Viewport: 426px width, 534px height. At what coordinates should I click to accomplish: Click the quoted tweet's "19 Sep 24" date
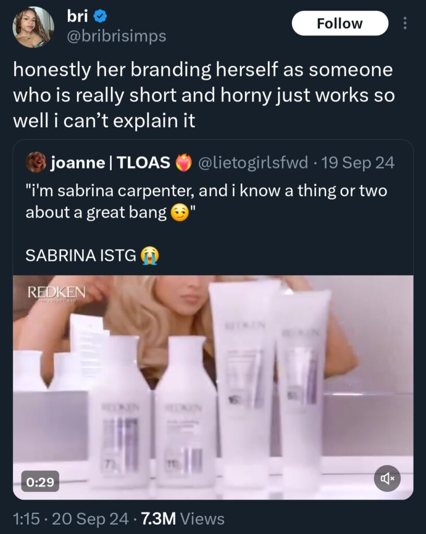click(x=358, y=163)
